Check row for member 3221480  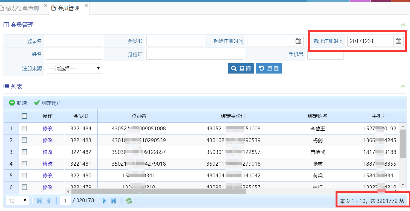point(24,175)
